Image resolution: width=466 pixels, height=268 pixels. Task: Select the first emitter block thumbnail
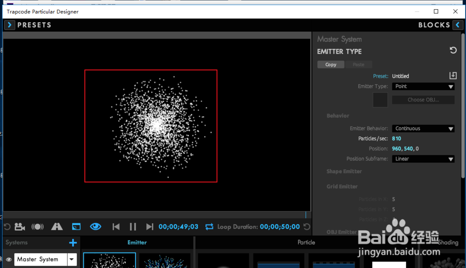[x=110, y=260]
